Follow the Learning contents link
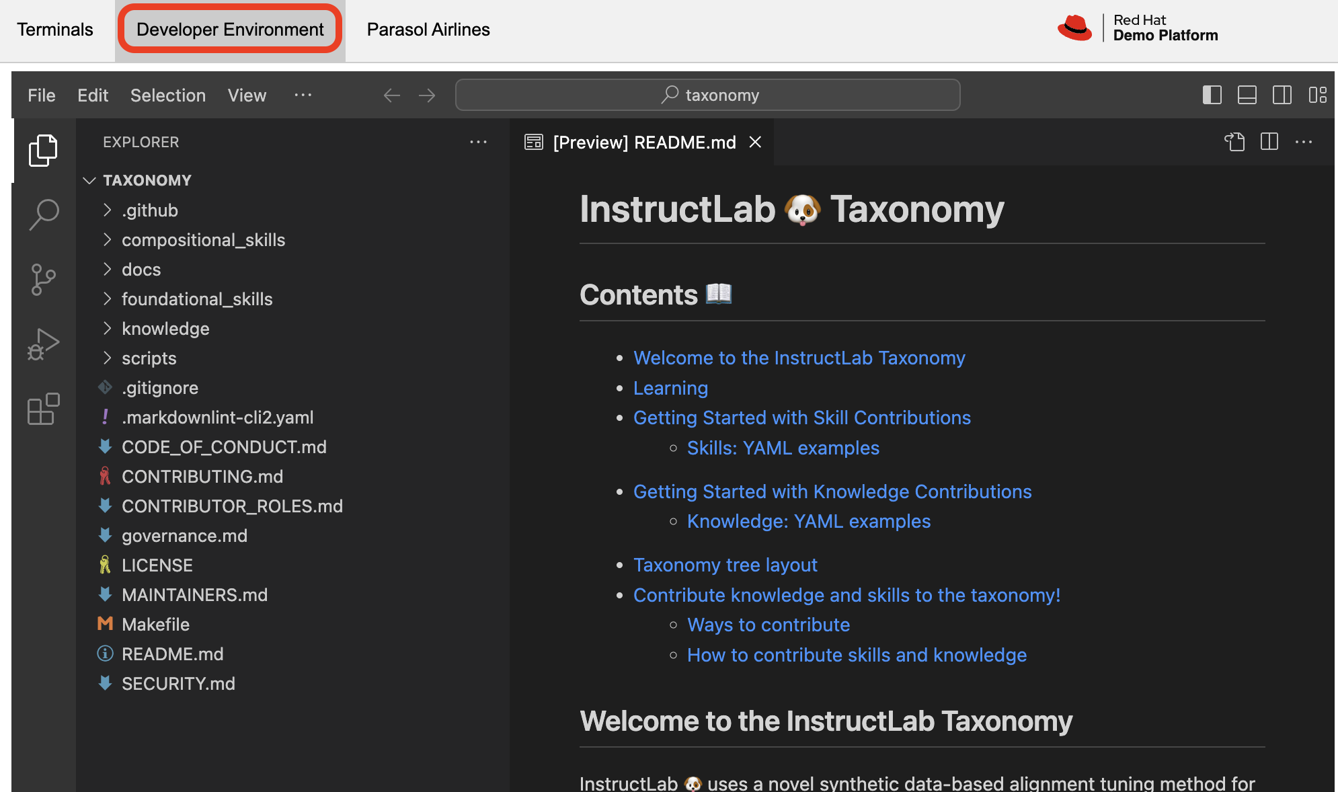This screenshot has height=792, width=1338. pyautogui.click(x=670, y=388)
